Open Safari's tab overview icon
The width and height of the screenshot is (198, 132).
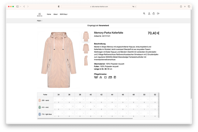pos(189,6)
